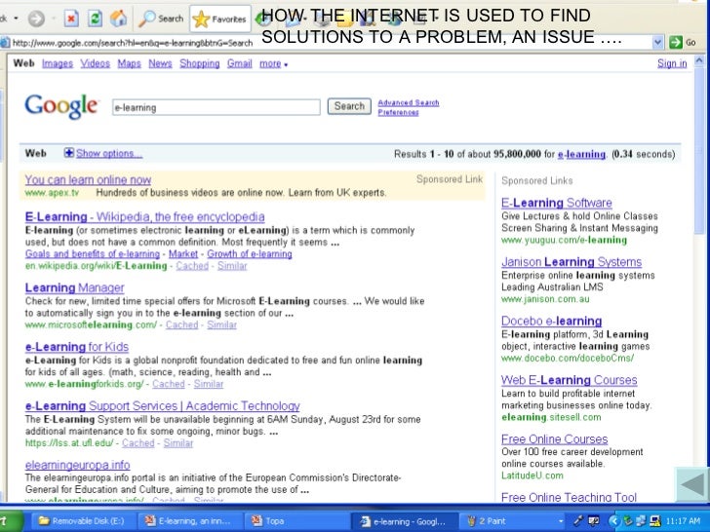The width and height of the screenshot is (710, 532).
Task: Open Free Online Courses sponsored link
Action: pyautogui.click(x=554, y=438)
